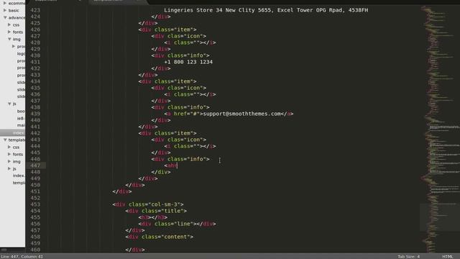Click the sidebar horizontal scrollbar handle
The width and height of the screenshot is (460, 259).
click(4, 250)
